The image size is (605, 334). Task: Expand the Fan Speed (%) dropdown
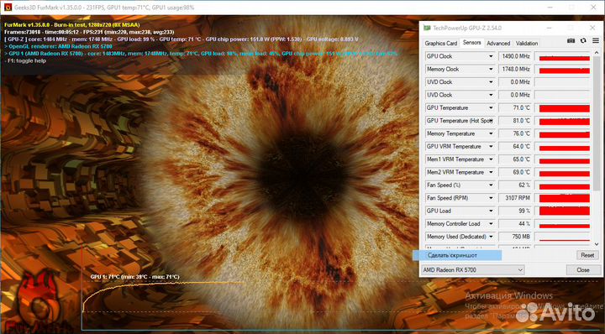[x=491, y=185]
